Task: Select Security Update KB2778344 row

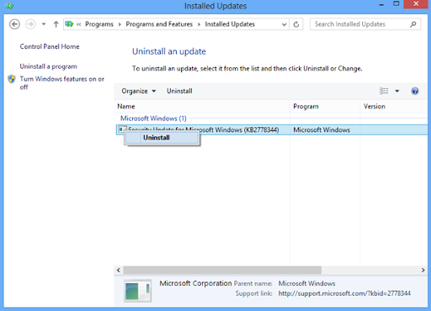Action: click(x=272, y=129)
